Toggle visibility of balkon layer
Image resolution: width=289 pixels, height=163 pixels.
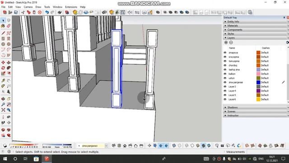[x=225, y=74]
